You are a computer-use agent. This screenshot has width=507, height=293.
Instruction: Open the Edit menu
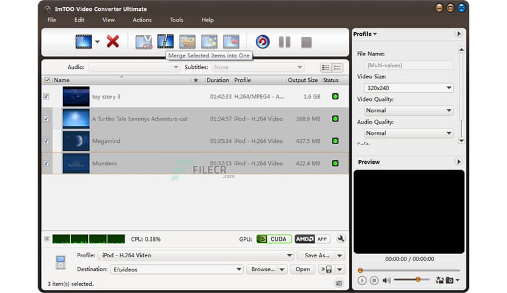[x=79, y=20]
